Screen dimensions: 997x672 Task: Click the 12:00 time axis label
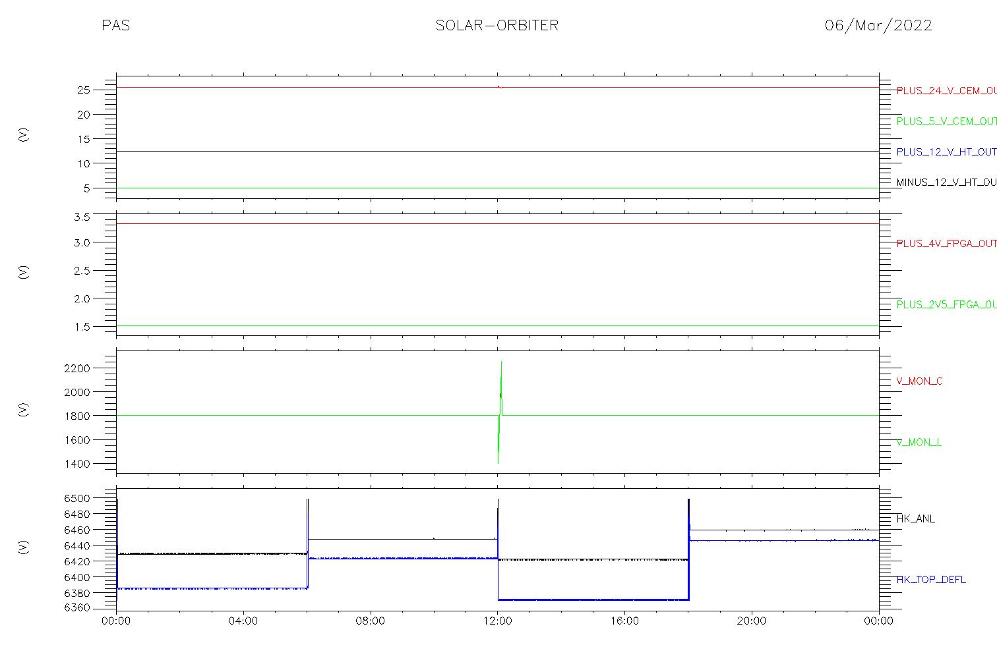(x=498, y=621)
